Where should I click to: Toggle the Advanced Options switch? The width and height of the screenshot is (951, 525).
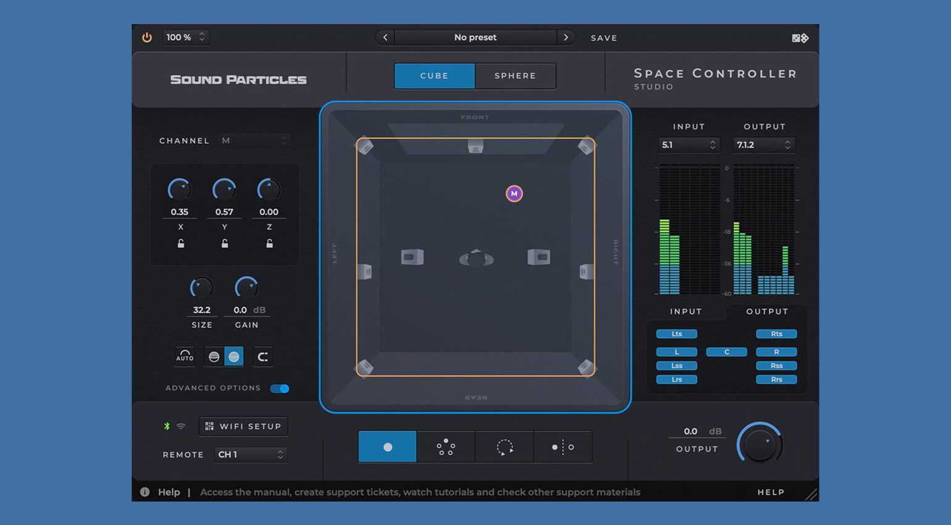click(x=280, y=388)
